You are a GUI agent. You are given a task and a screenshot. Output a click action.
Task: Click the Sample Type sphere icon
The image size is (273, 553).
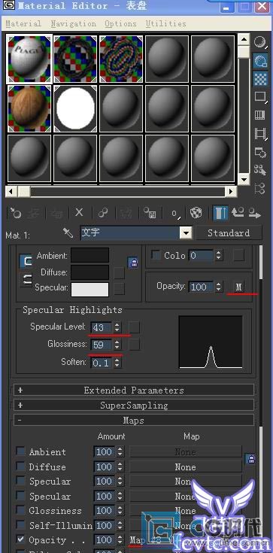[x=260, y=42]
